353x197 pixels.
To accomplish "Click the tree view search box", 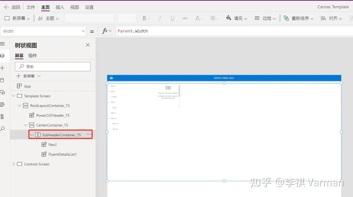I will [52, 66].
